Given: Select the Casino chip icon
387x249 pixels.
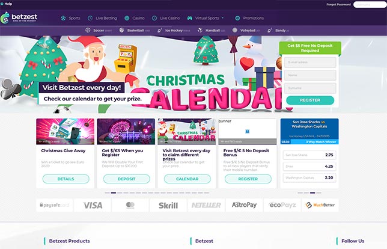Looking at the screenshot, I should (x=127, y=18).
